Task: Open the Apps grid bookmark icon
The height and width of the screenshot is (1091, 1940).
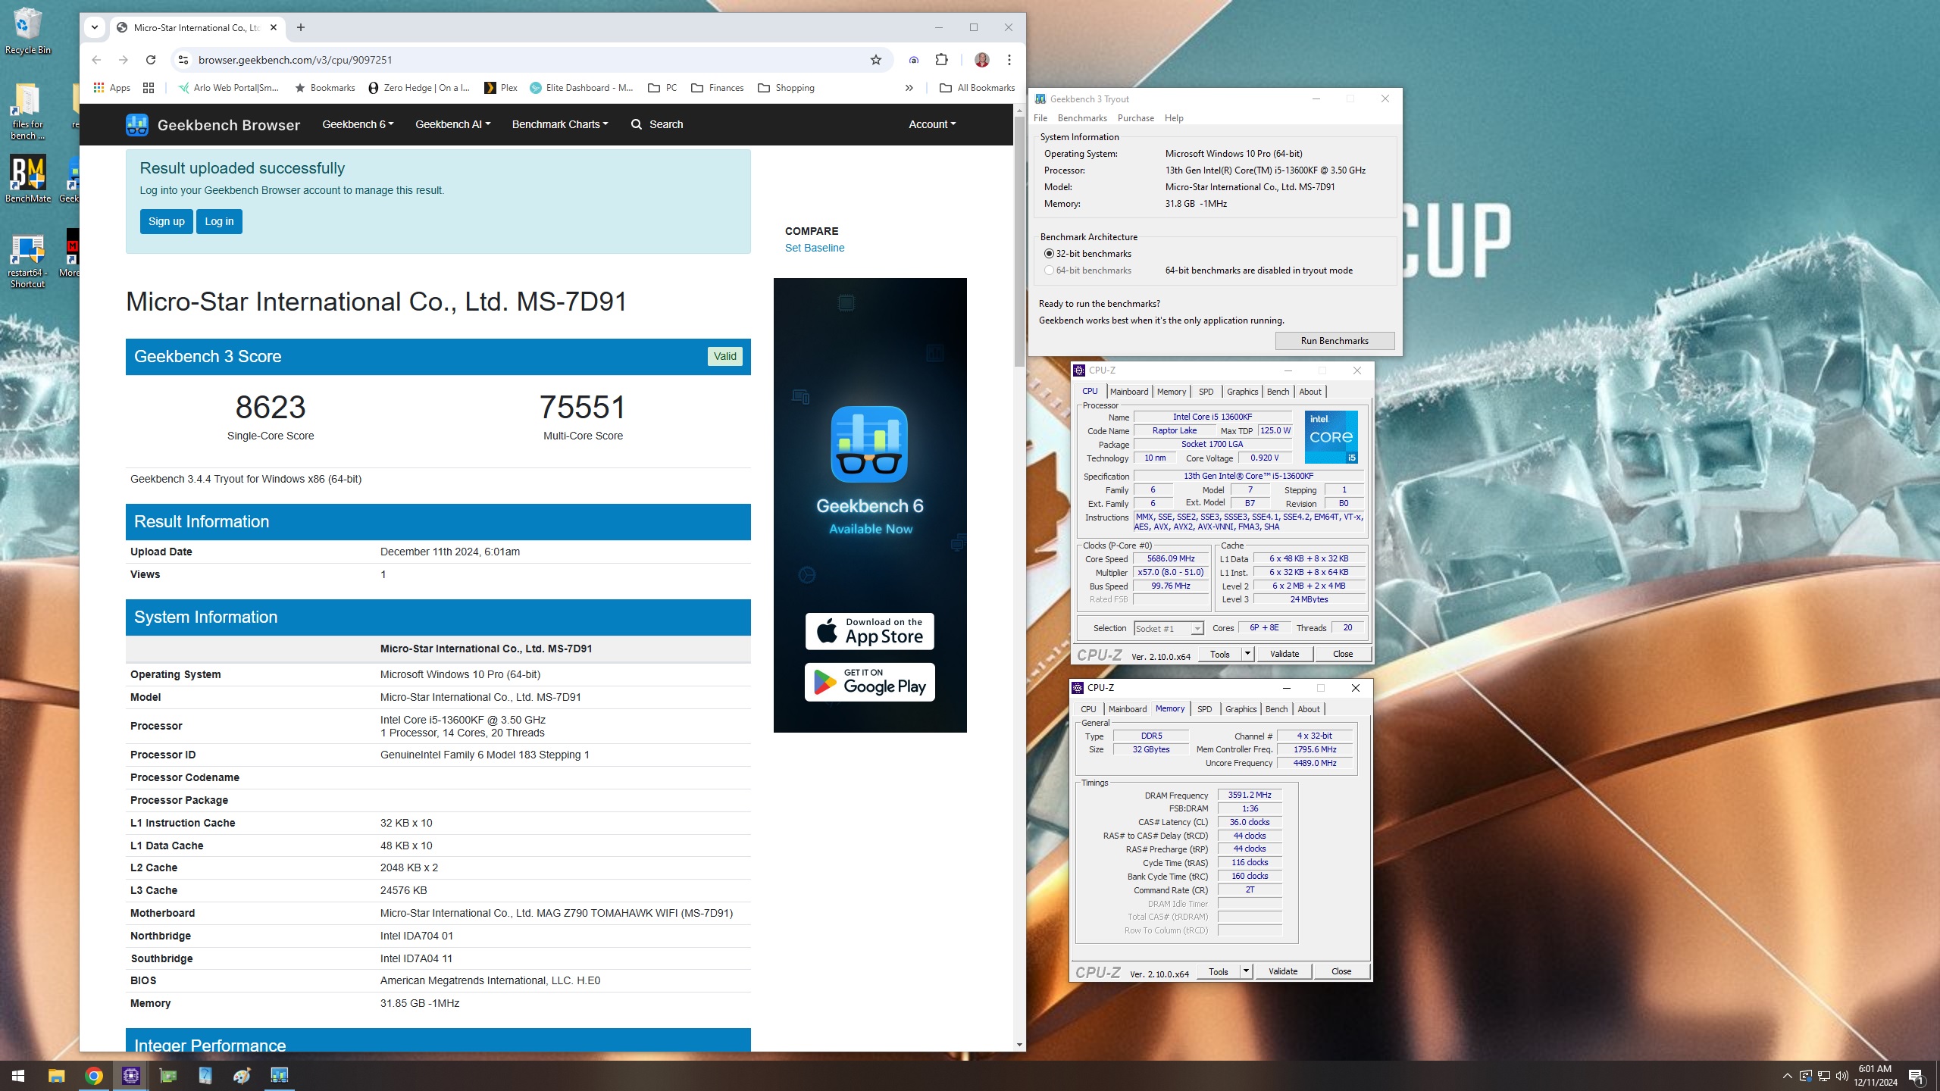Action: click(111, 88)
